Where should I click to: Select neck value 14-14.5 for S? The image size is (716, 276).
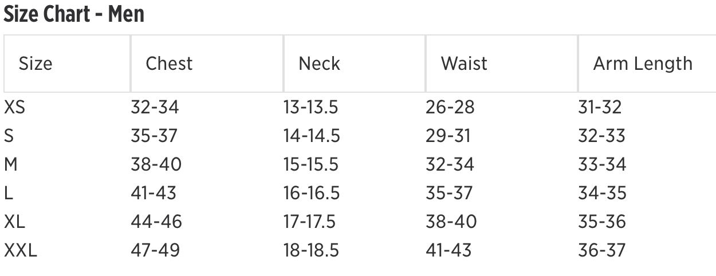pos(312,136)
